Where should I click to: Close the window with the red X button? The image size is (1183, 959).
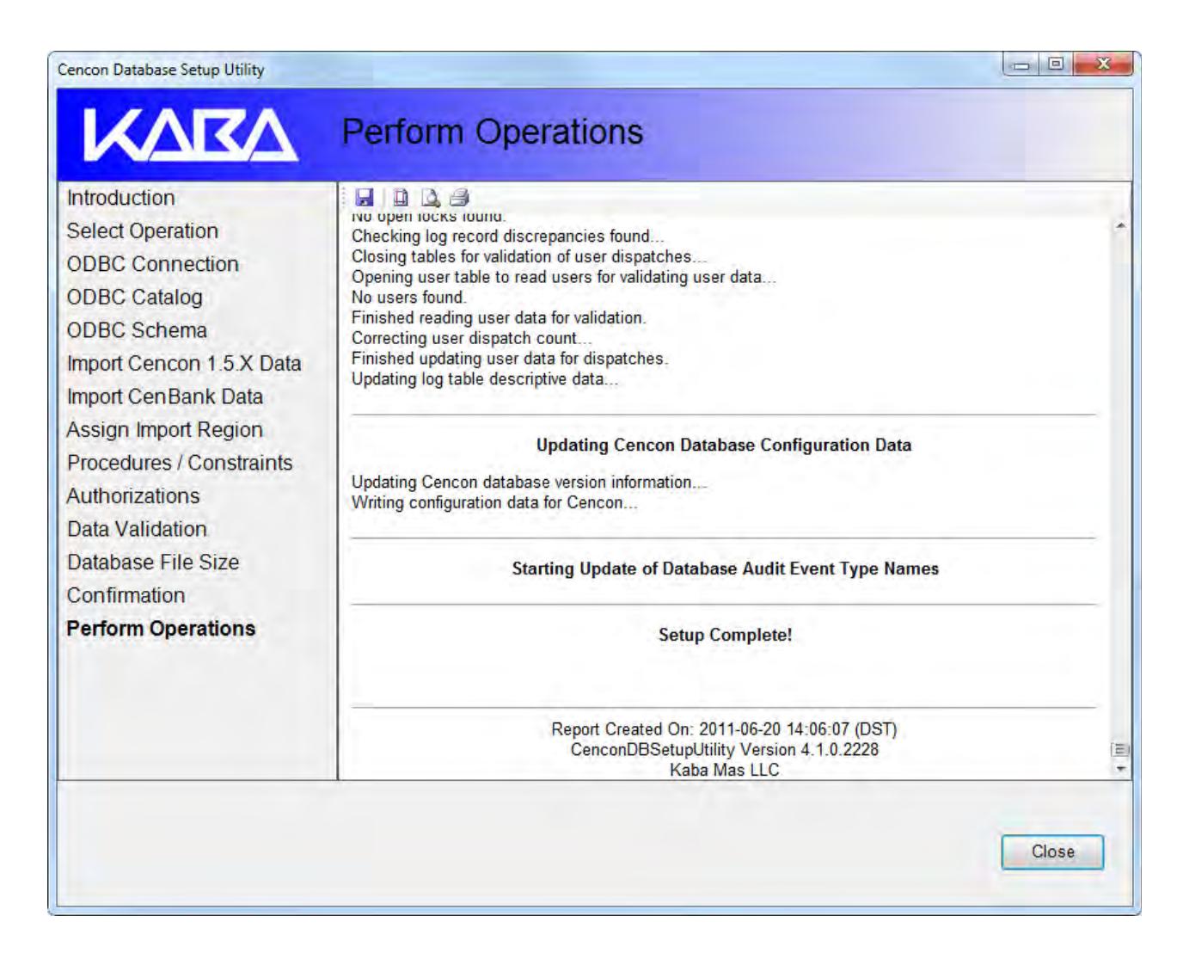pos(1102,66)
